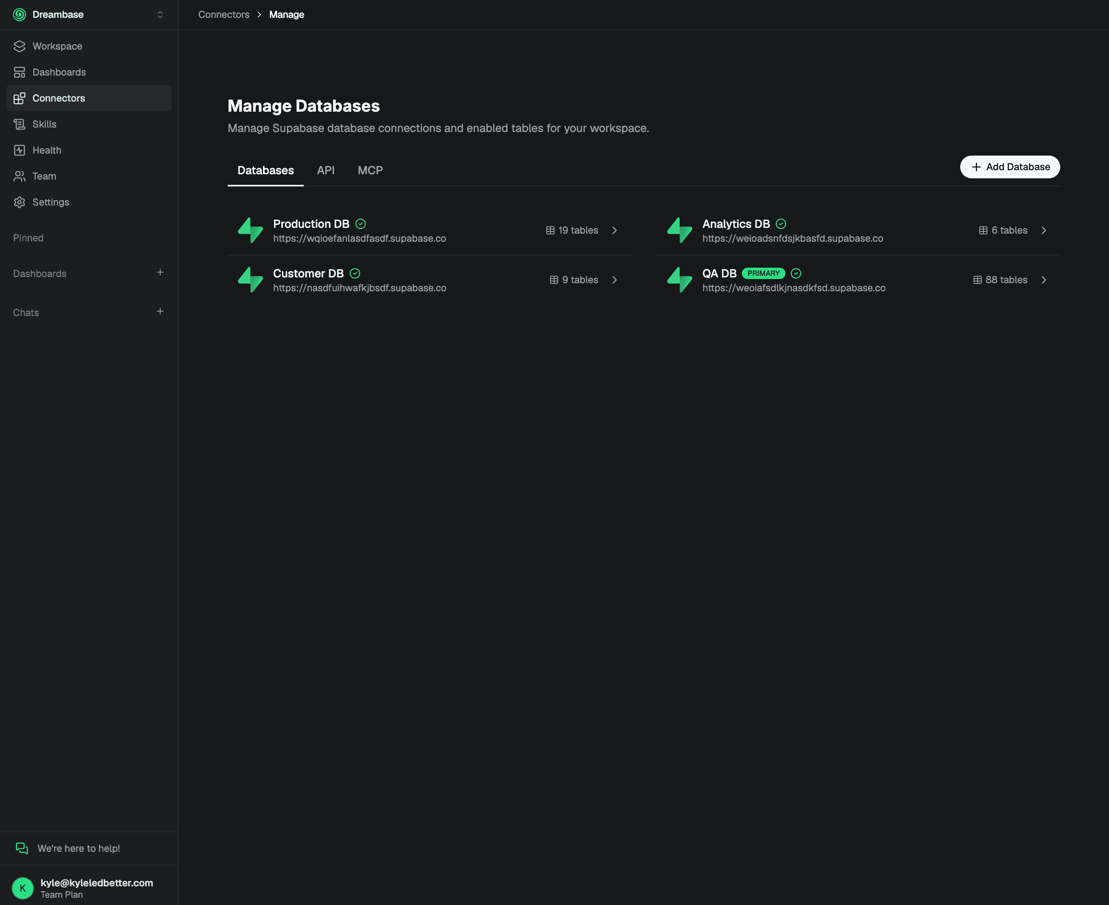Viewport: 1109px width, 905px height.
Task: Click the QA DB Supabase bolt icon
Action: [680, 280]
